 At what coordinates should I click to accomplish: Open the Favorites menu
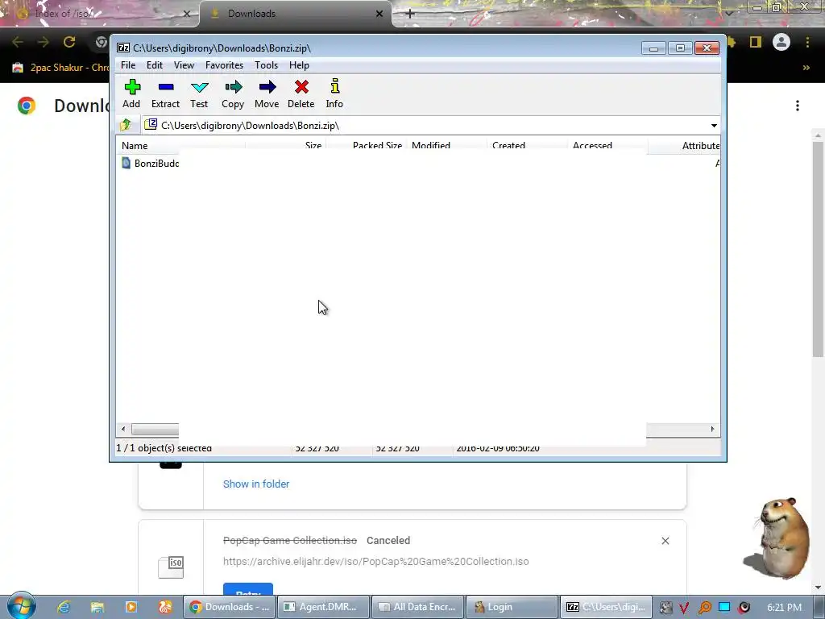pyautogui.click(x=224, y=65)
